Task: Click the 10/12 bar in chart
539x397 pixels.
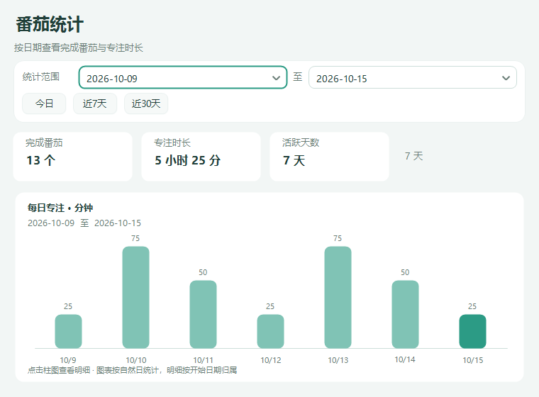Action: (x=270, y=331)
